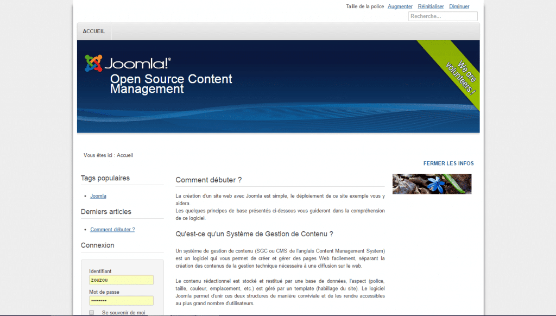Screen dimensions: 556x316
Task: Open the Joomla tag under Tags populaires
Action: point(98,196)
